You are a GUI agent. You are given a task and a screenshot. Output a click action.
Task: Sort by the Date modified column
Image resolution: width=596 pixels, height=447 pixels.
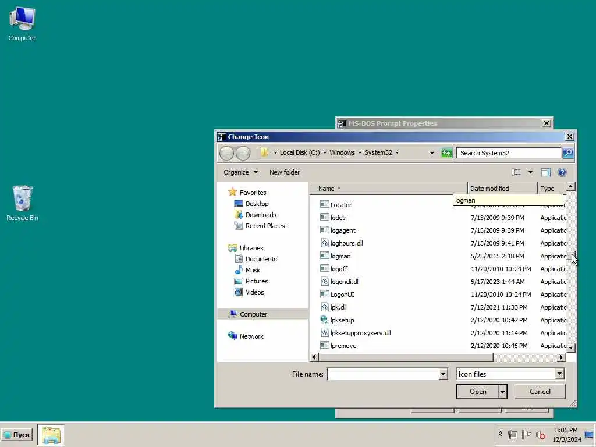point(502,189)
